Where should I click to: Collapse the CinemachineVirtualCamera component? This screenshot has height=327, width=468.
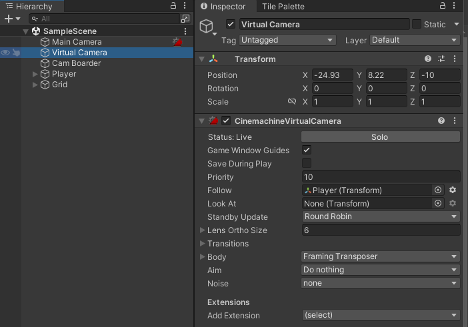[202, 121]
